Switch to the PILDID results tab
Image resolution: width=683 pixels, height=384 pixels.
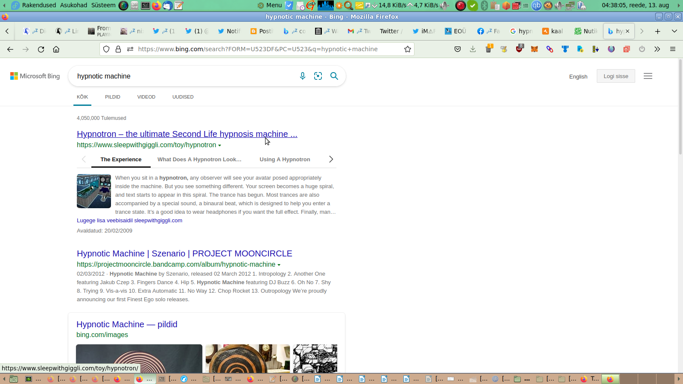point(113,97)
